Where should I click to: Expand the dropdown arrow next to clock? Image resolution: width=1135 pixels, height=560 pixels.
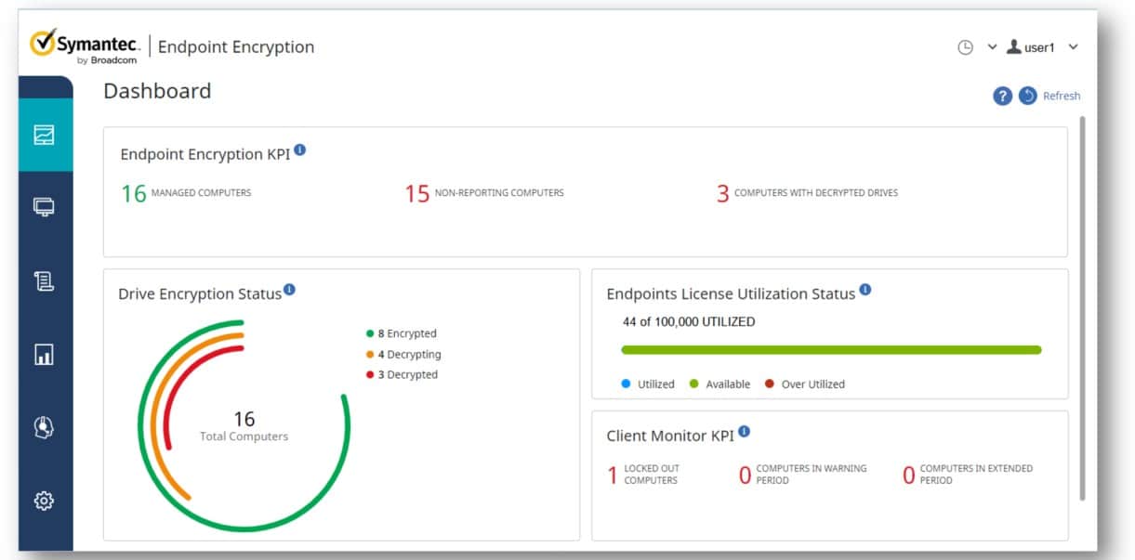point(992,47)
